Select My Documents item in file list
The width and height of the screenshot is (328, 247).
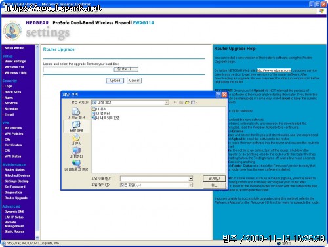pyautogui.click(x=100, y=109)
